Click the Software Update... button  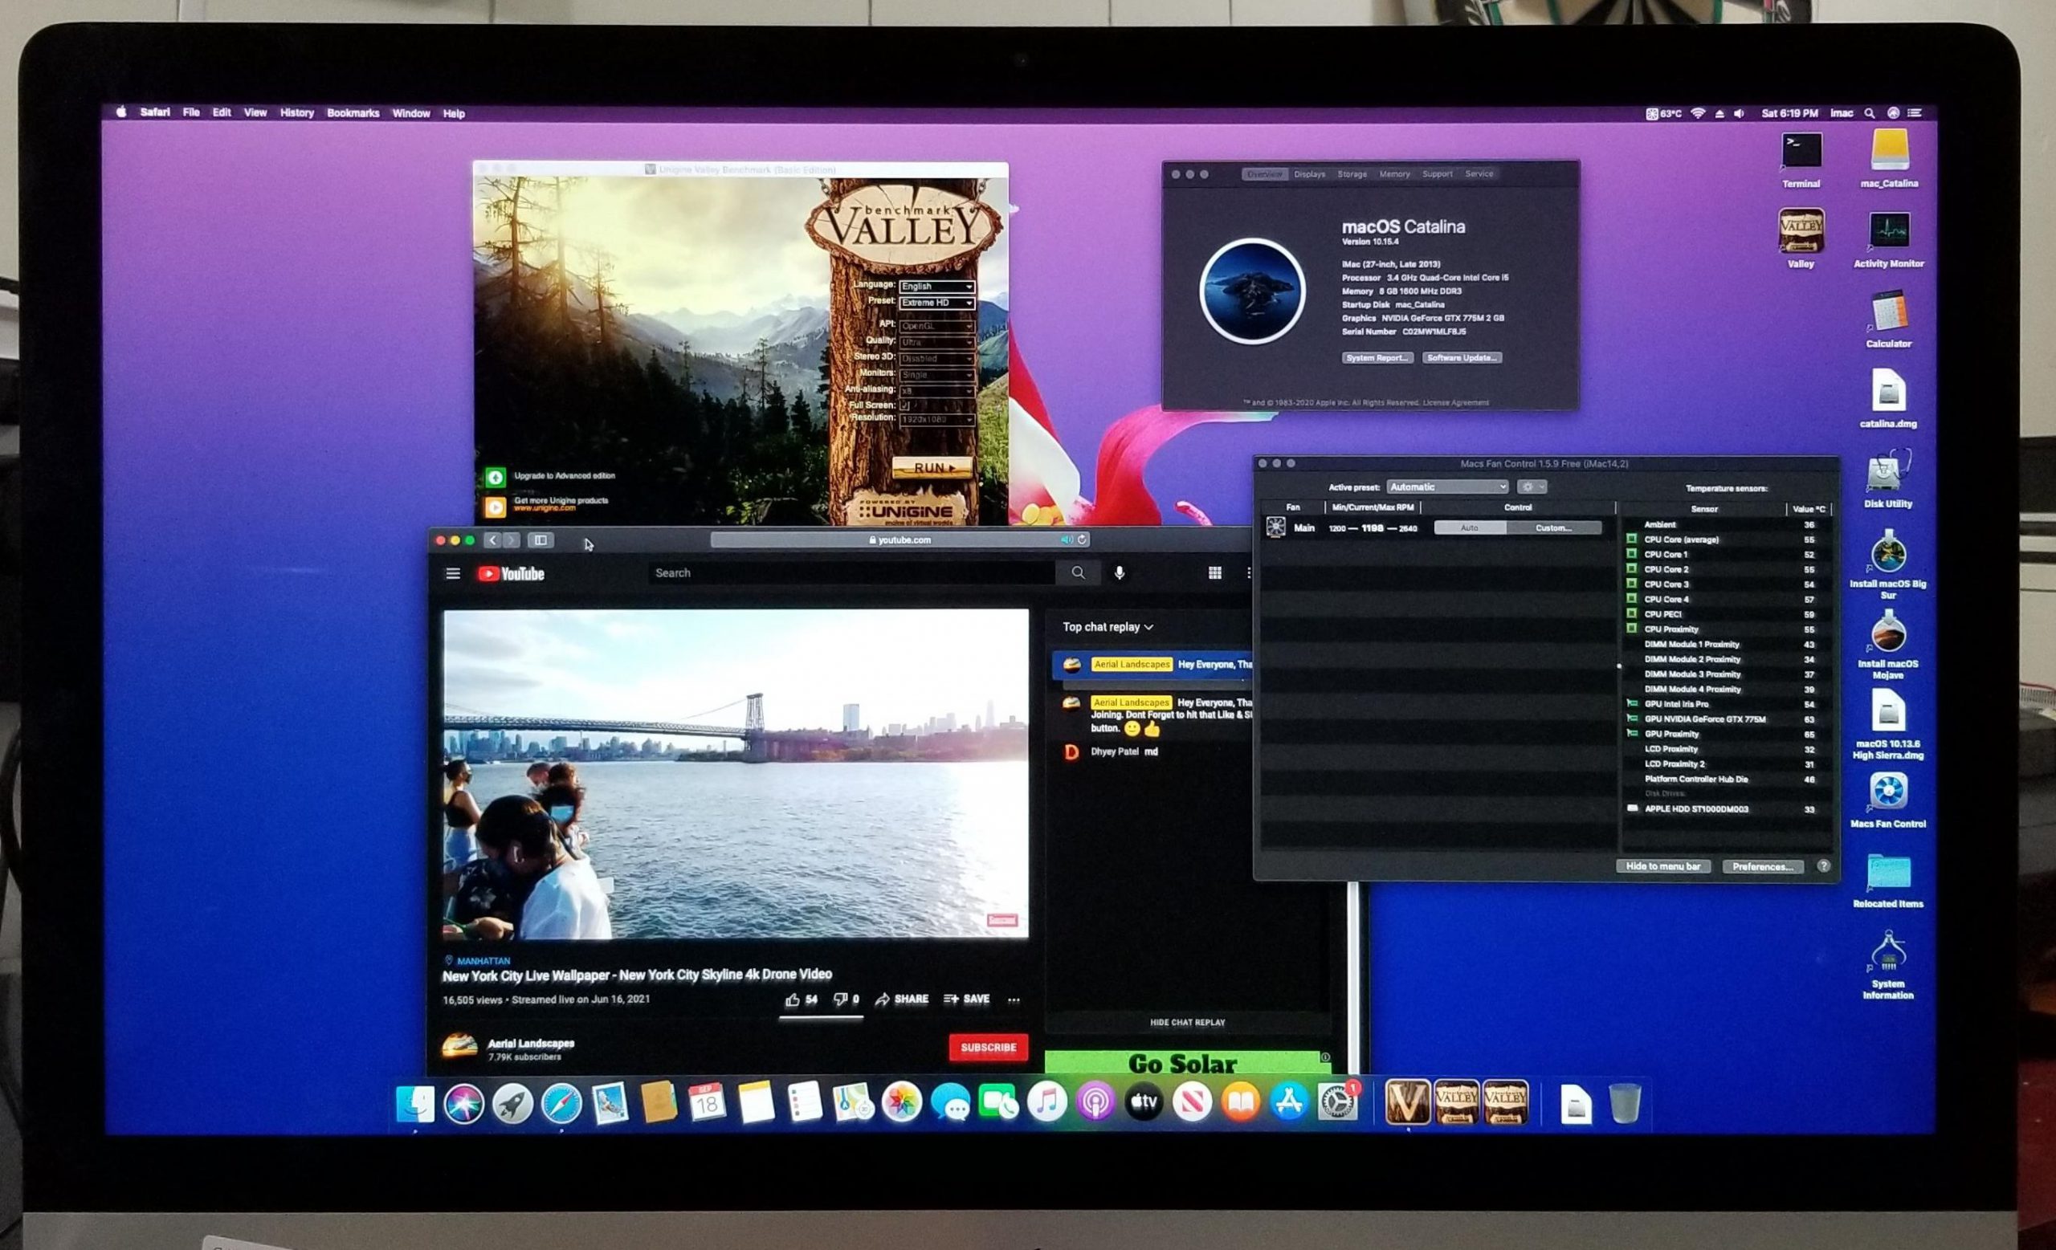point(1462,358)
